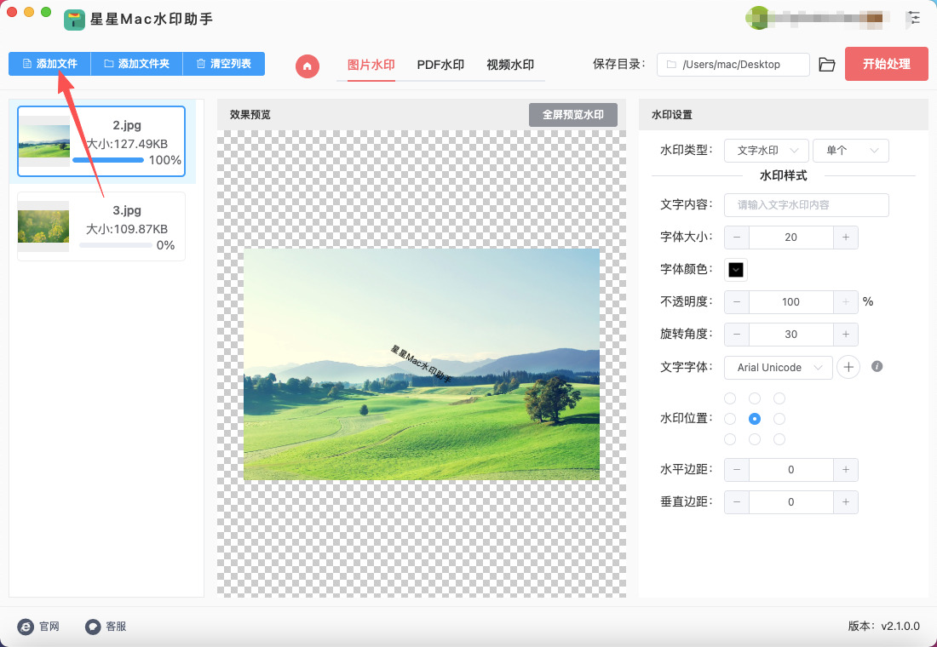Click the font info icon
Viewport: 937px width, 647px height.
(877, 367)
